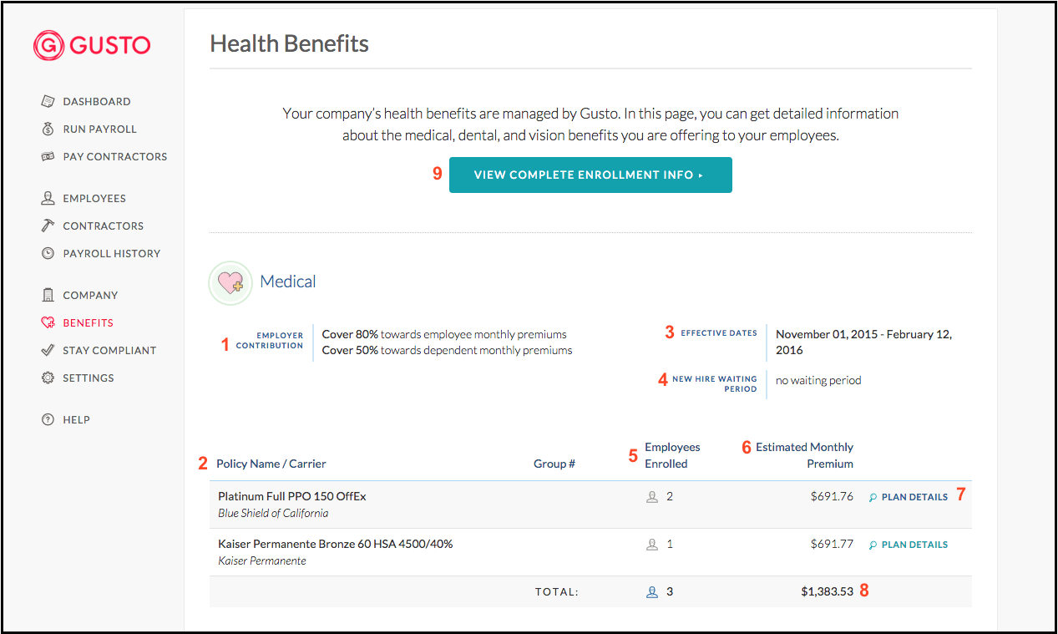Screen dimensions: 1058x634
Task: Click the Benefits heart icon in sidebar
Action: 48,322
